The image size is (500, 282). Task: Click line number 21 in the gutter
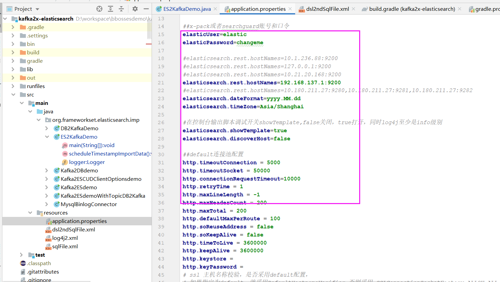point(161,83)
